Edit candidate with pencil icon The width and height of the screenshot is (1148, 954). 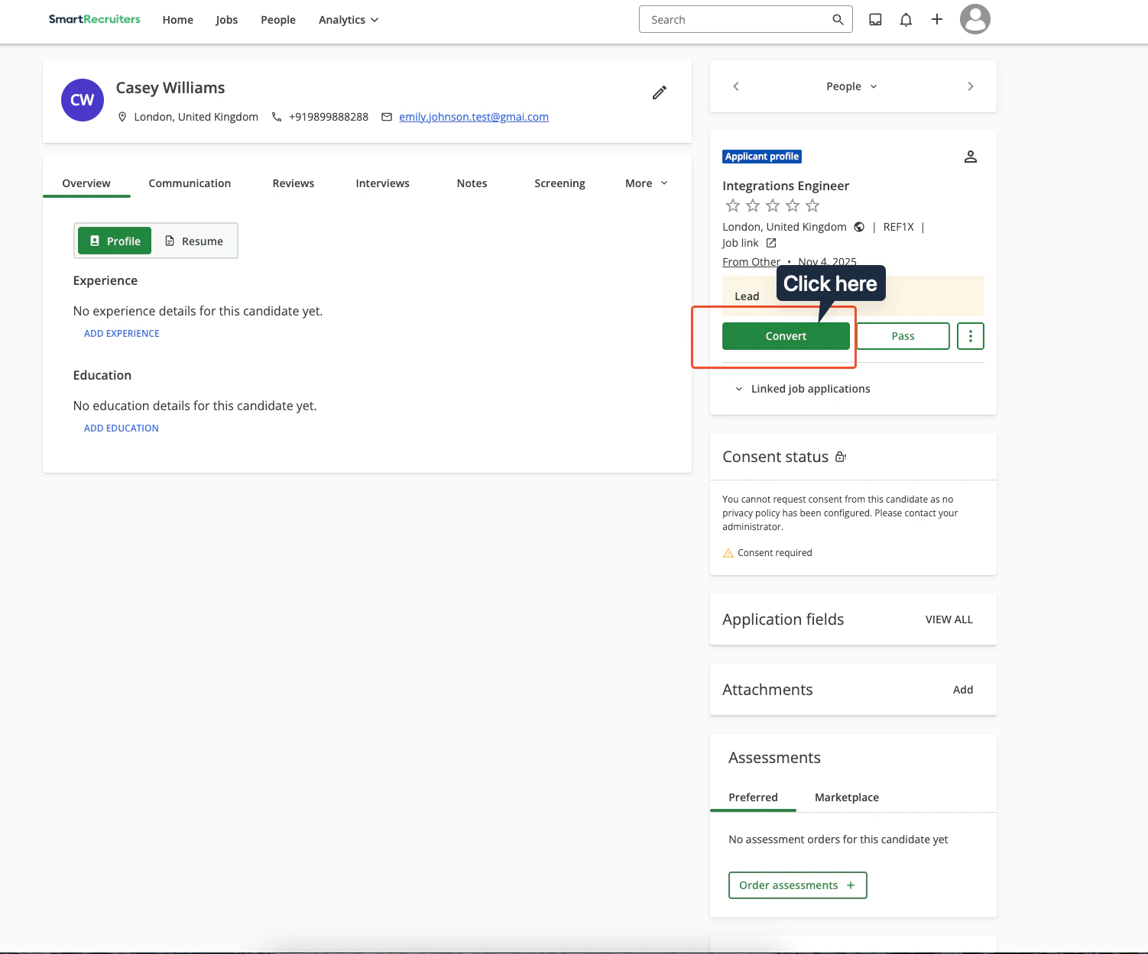click(660, 92)
